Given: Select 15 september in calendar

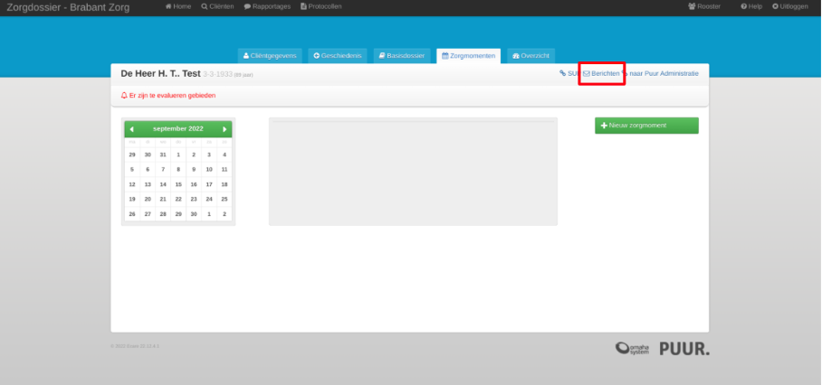Looking at the screenshot, I should [x=178, y=184].
